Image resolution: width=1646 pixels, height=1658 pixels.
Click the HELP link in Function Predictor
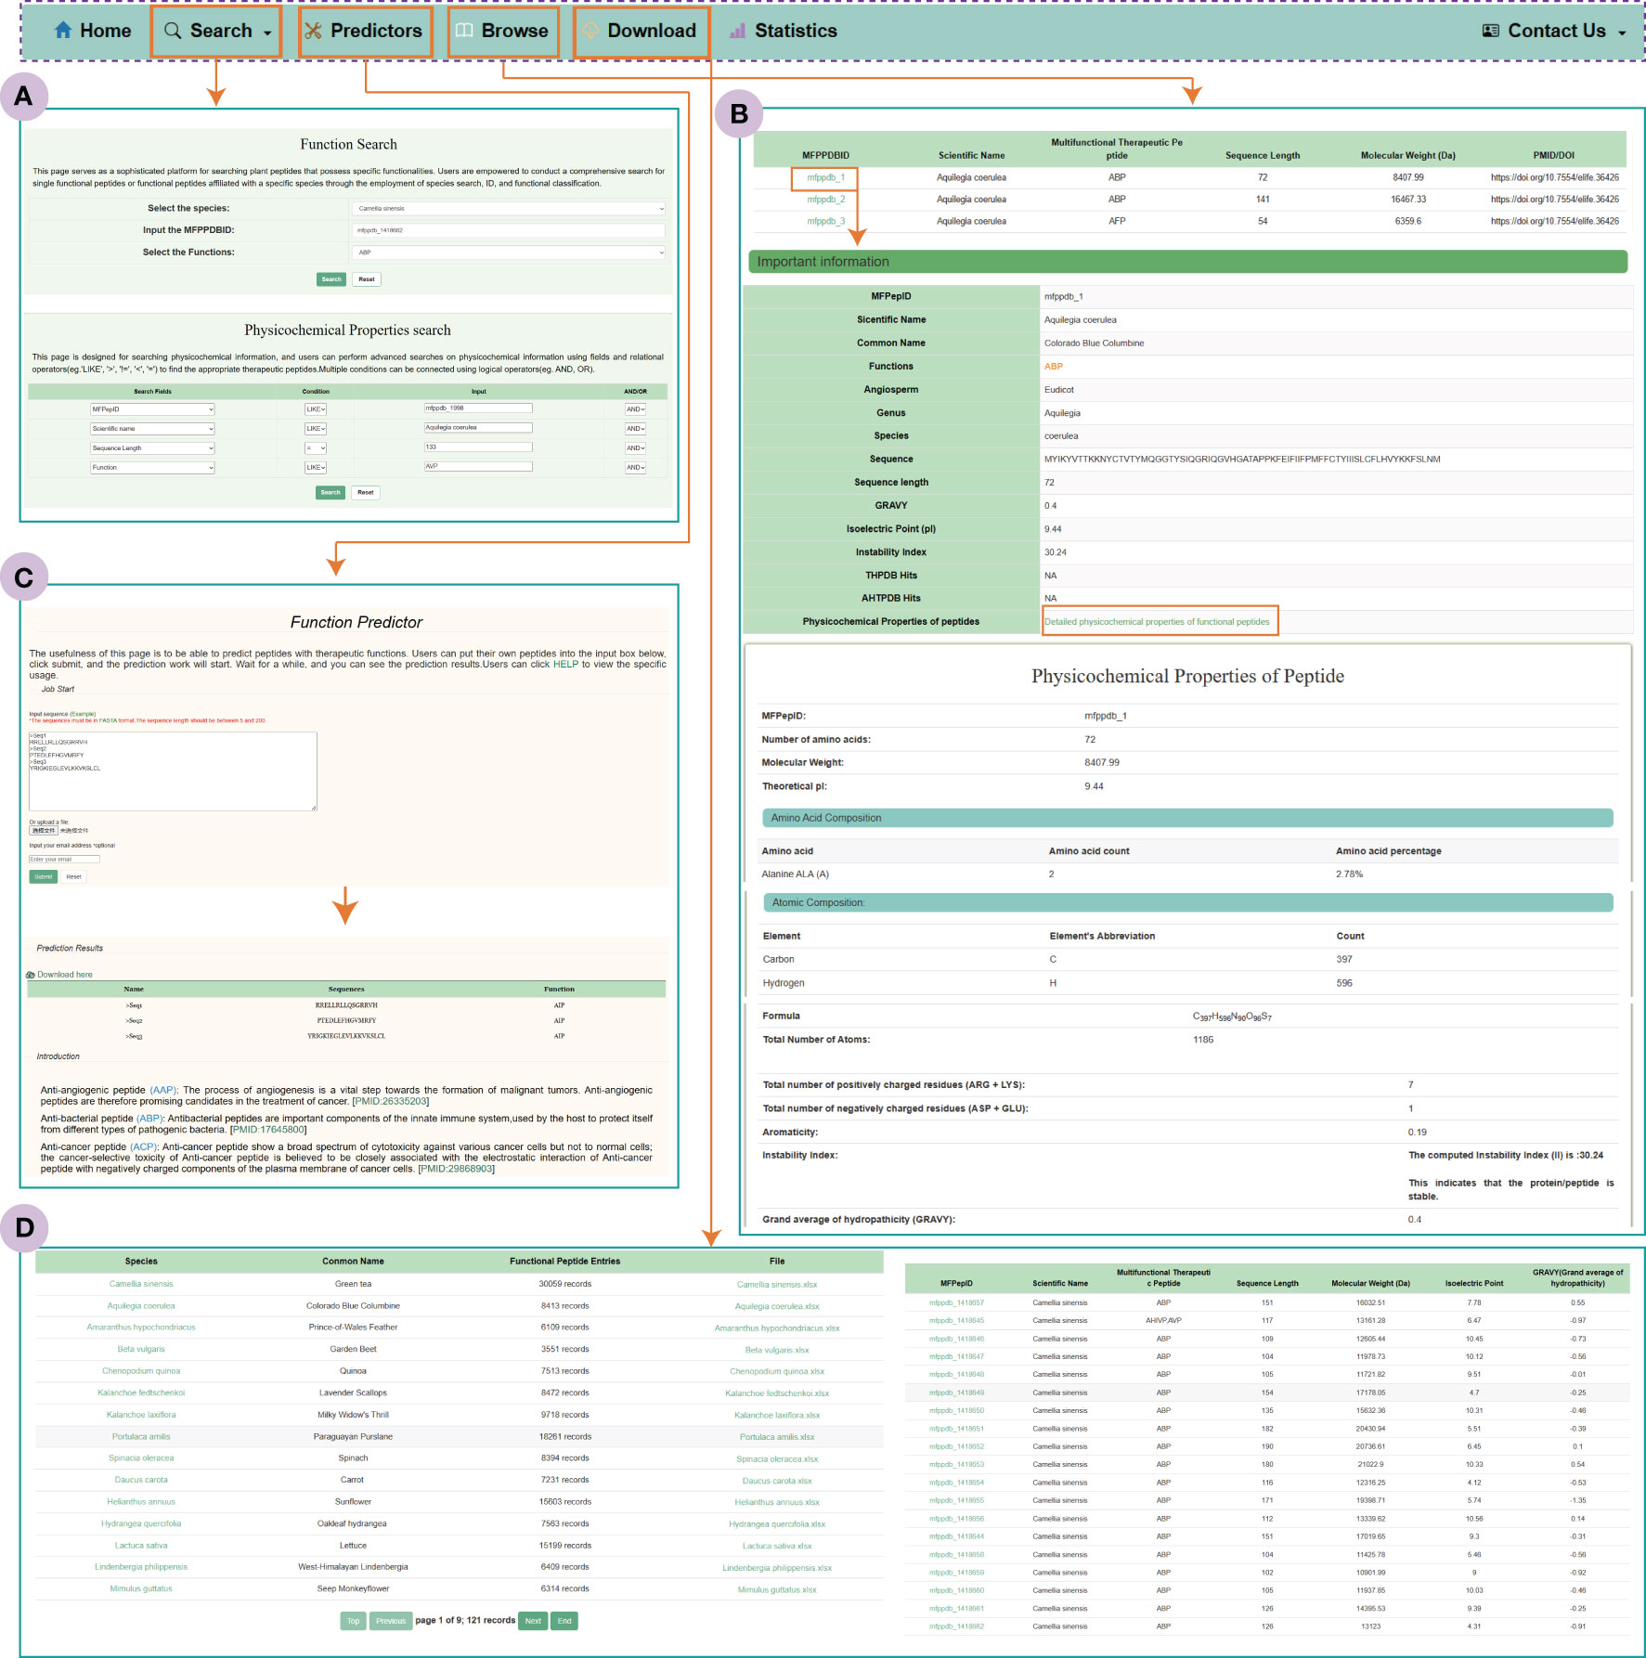[x=565, y=665]
